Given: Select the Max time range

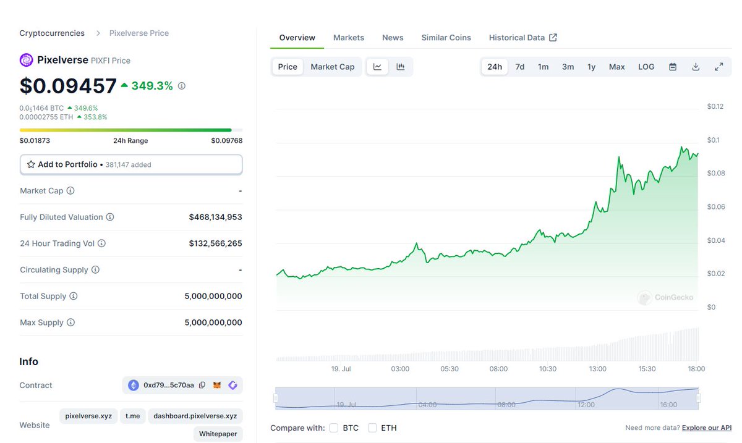Looking at the screenshot, I should point(616,67).
